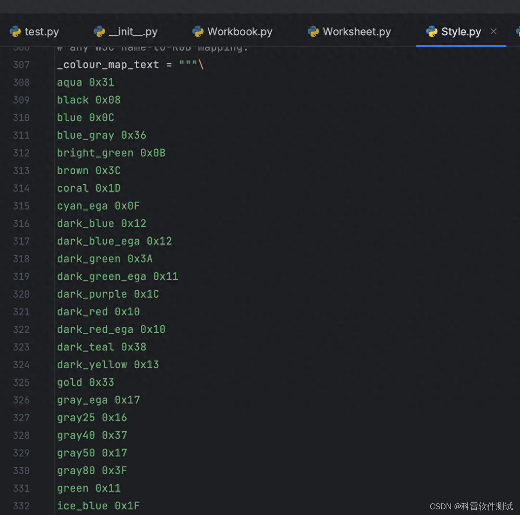
Task: Click the line 'dark_green 0x3A'
Action: pyautogui.click(x=105, y=259)
